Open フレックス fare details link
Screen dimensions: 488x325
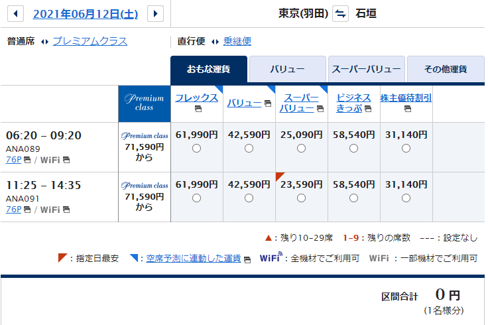196,97
